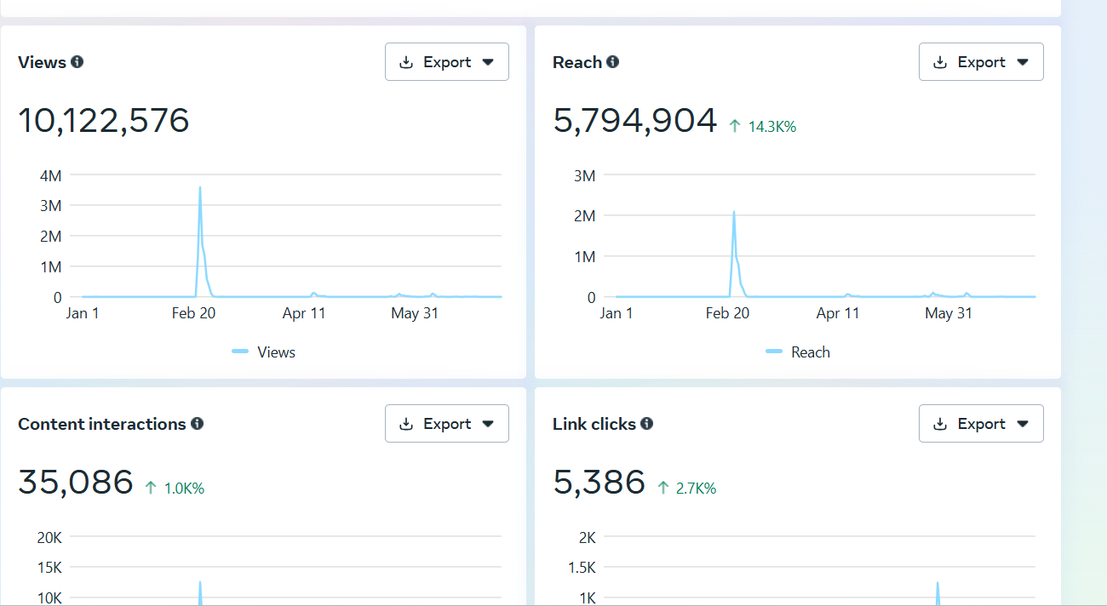Click the Content interactions card title
This screenshot has width=1107, height=606.
(x=102, y=424)
